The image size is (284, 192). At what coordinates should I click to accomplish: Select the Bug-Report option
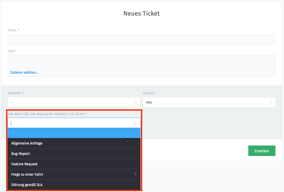coord(20,154)
